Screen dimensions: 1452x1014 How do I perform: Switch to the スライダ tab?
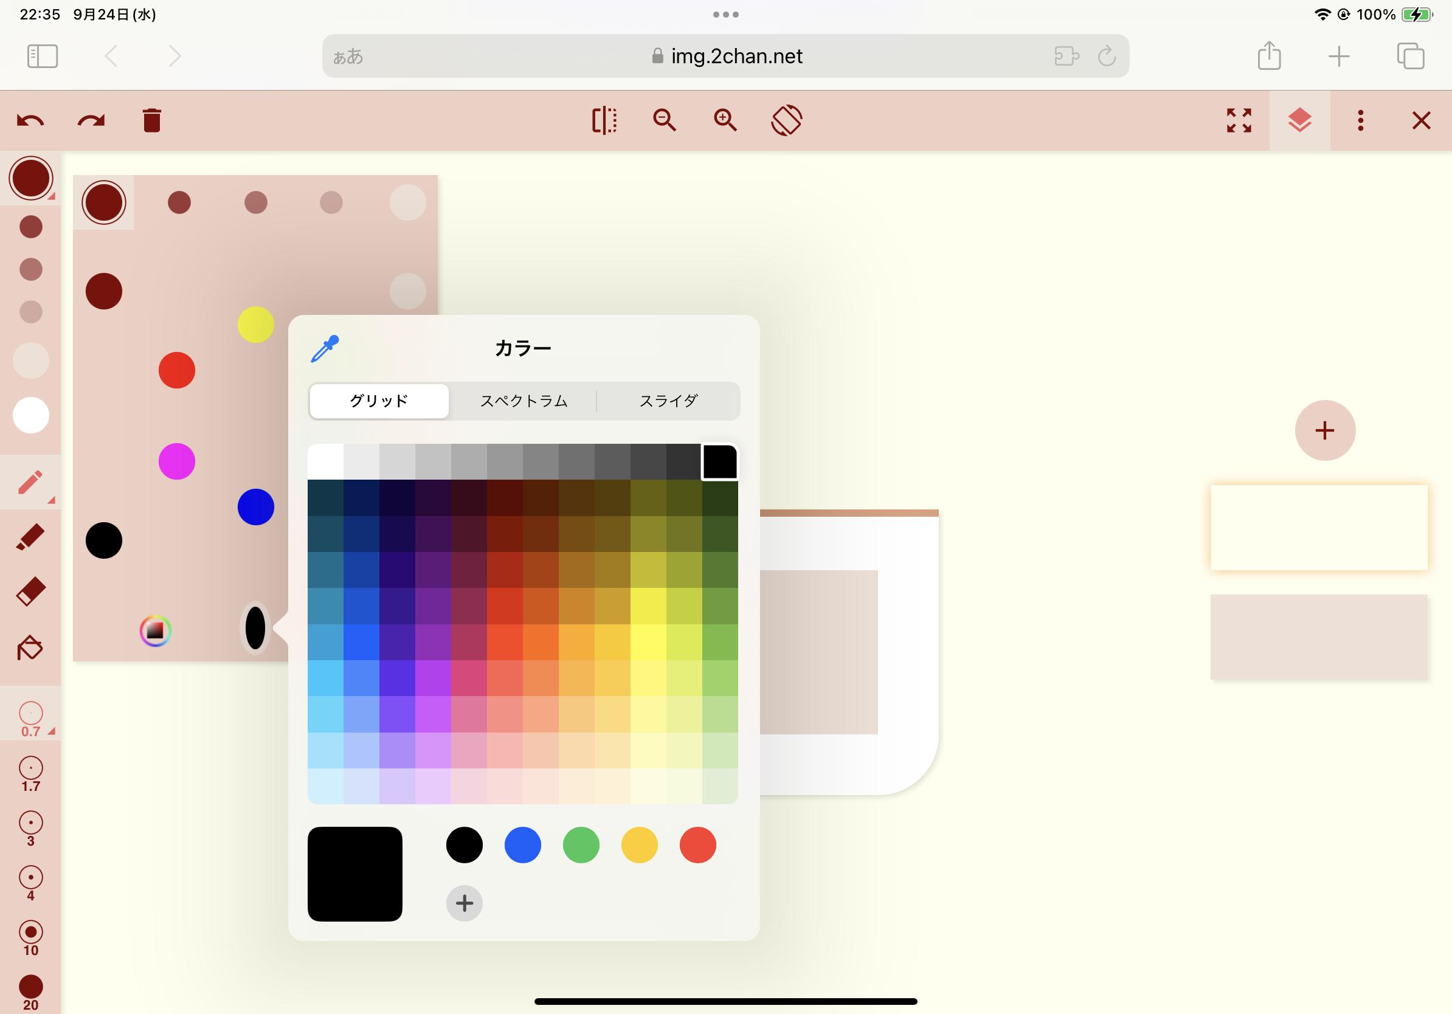pos(668,401)
